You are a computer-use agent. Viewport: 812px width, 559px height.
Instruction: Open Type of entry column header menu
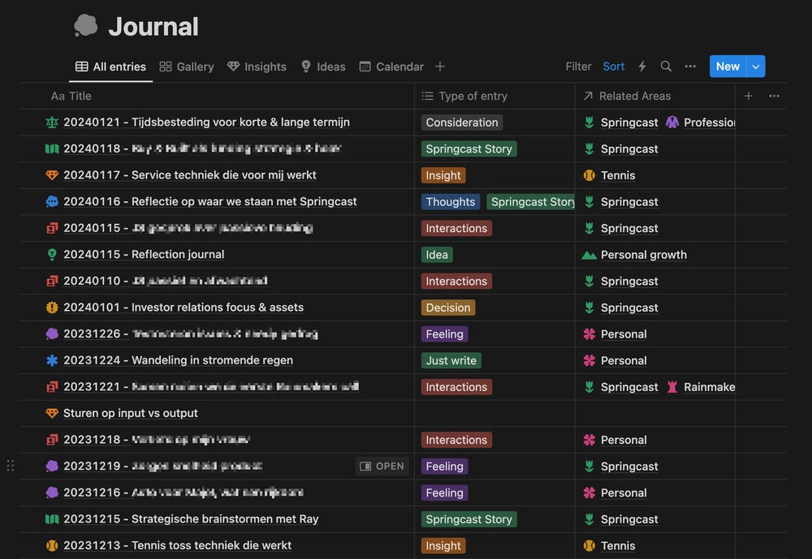[494, 96]
